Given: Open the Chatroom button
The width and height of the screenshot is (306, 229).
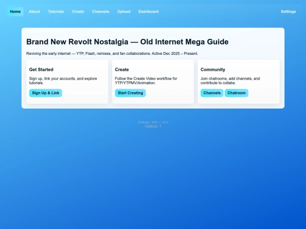Looking at the screenshot, I should [236, 93].
